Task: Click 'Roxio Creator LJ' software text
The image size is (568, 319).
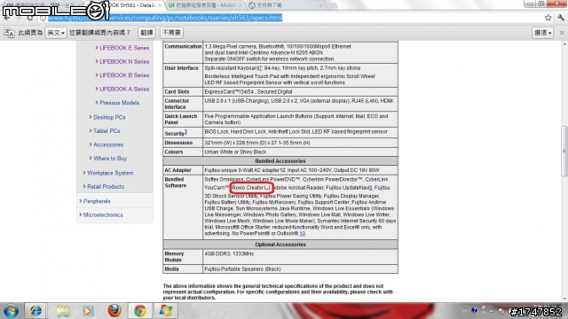Action: [x=251, y=187]
